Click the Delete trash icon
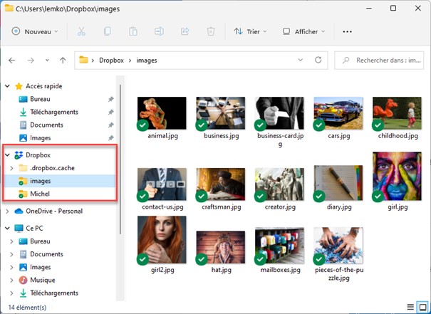431x314 pixels. [211, 31]
